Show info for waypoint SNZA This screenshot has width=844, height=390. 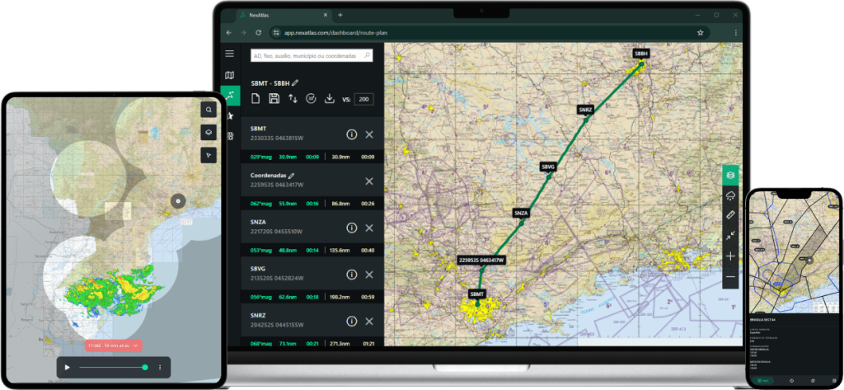tap(351, 228)
